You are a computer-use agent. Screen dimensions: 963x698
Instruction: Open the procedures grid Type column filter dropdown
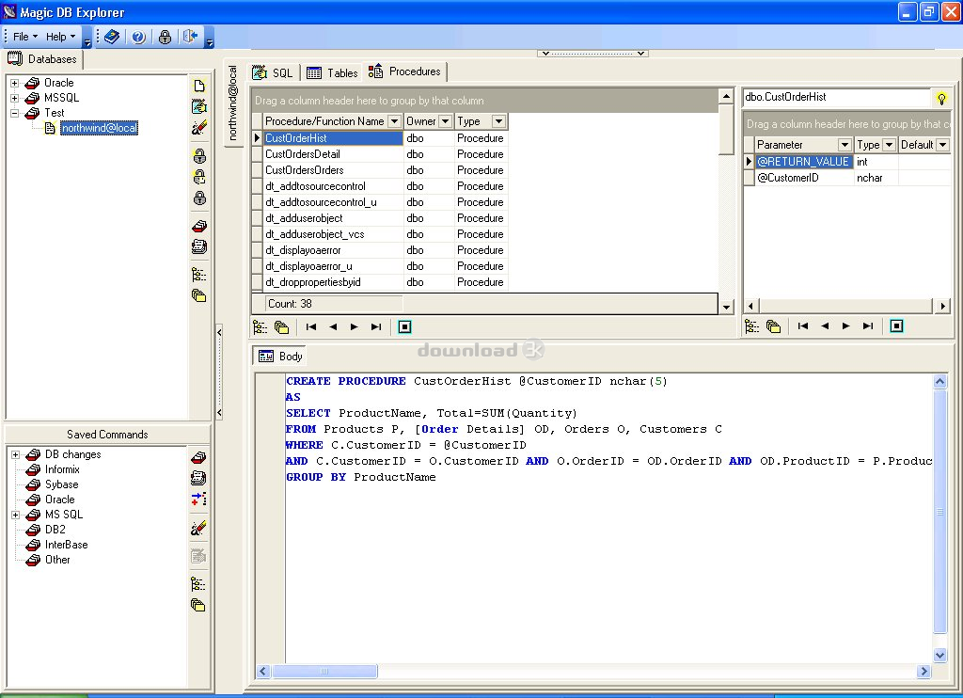tap(498, 121)
